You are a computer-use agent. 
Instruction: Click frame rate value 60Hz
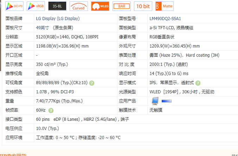coord(41,110)
